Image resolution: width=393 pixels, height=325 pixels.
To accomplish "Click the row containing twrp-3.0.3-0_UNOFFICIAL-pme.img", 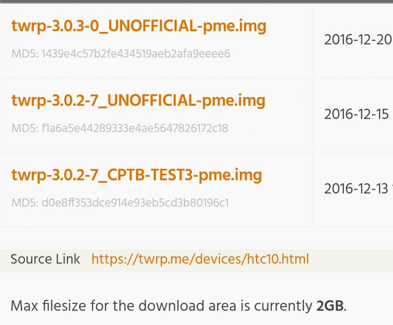I will pyautogui.click(x=156, y=38).
